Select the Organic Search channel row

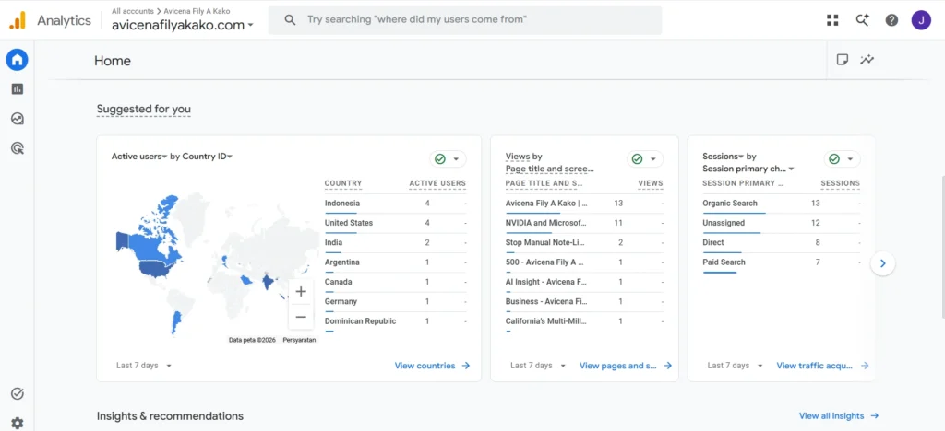782,204
